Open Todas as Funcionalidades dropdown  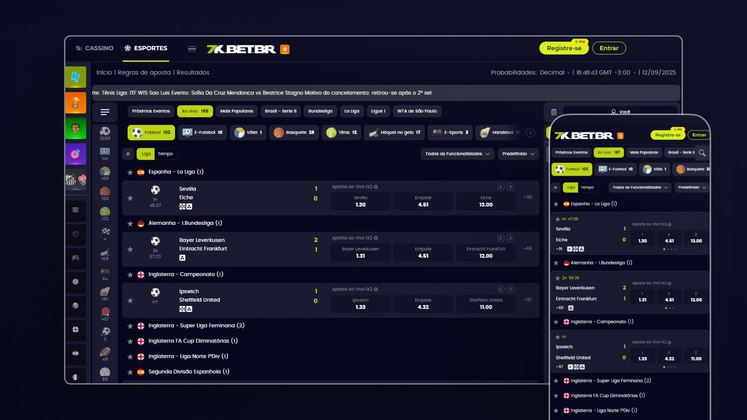click(457, 154)
